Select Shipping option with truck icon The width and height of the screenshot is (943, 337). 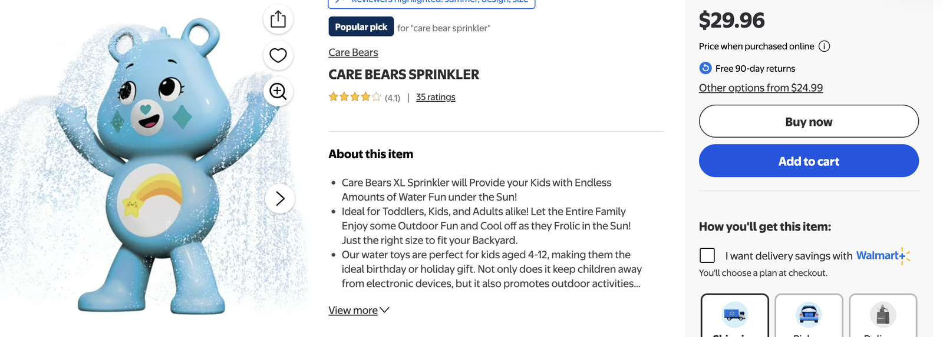click(x=735, y=315)
